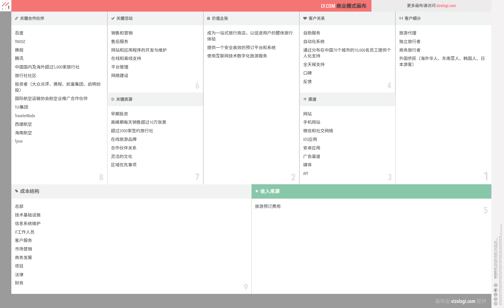Click the heart icon beside 客户关系
Screen dimensions: 504x308
(305, 18)
